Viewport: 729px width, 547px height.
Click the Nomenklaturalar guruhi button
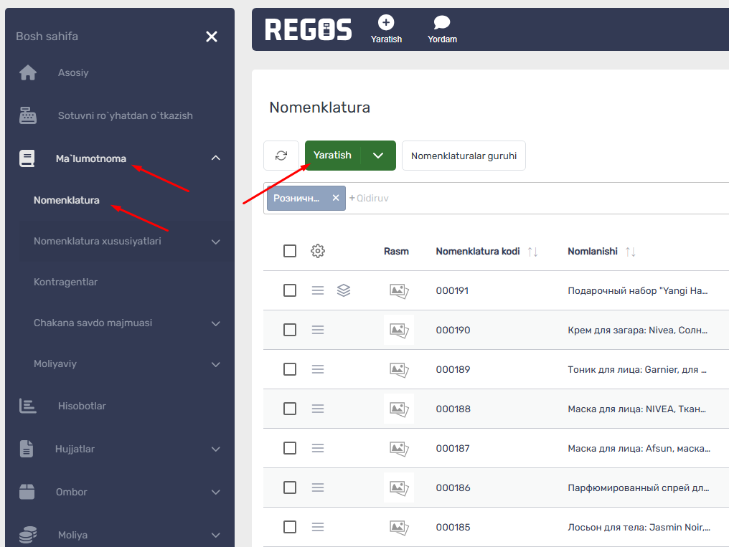pyautogui.click(x=464, y=156)
